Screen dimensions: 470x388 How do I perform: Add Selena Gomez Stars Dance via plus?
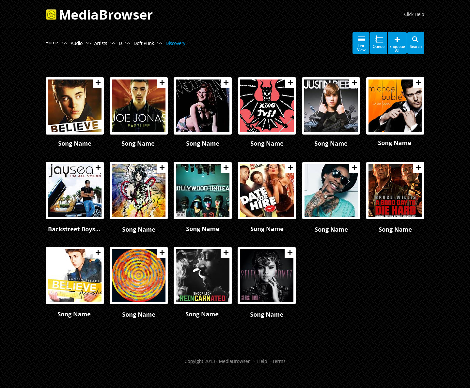(x=290, y=252)
